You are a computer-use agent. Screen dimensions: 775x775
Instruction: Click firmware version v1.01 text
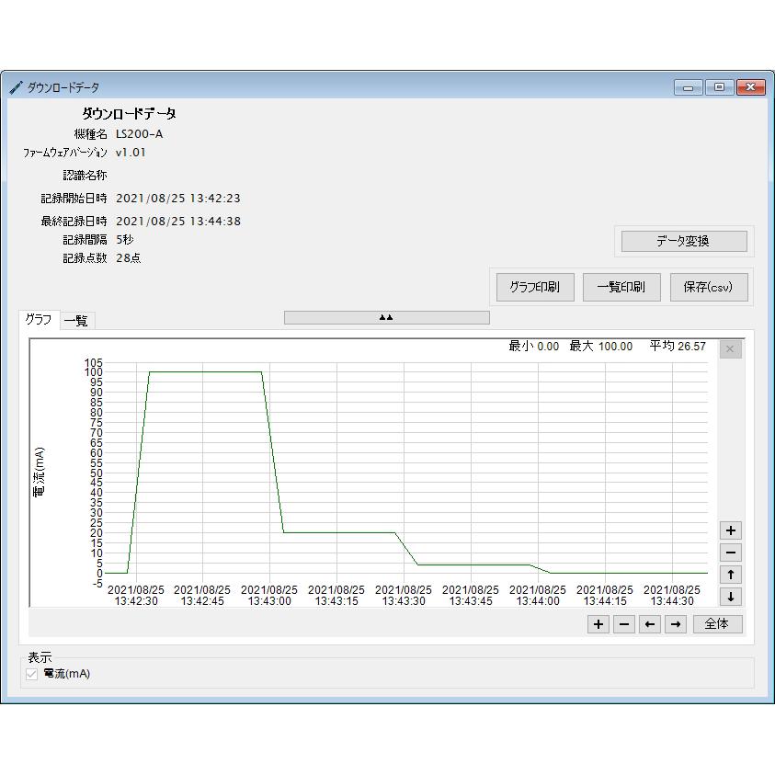[131, 153]
